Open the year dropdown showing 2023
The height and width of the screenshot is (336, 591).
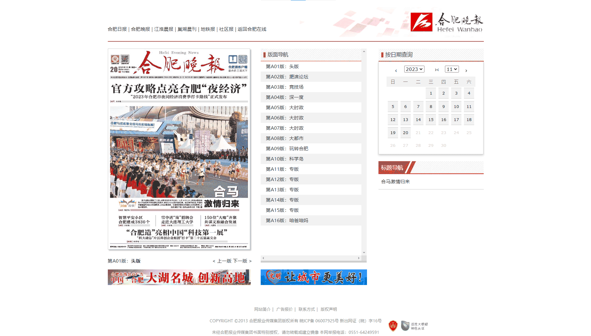[414, 69]
